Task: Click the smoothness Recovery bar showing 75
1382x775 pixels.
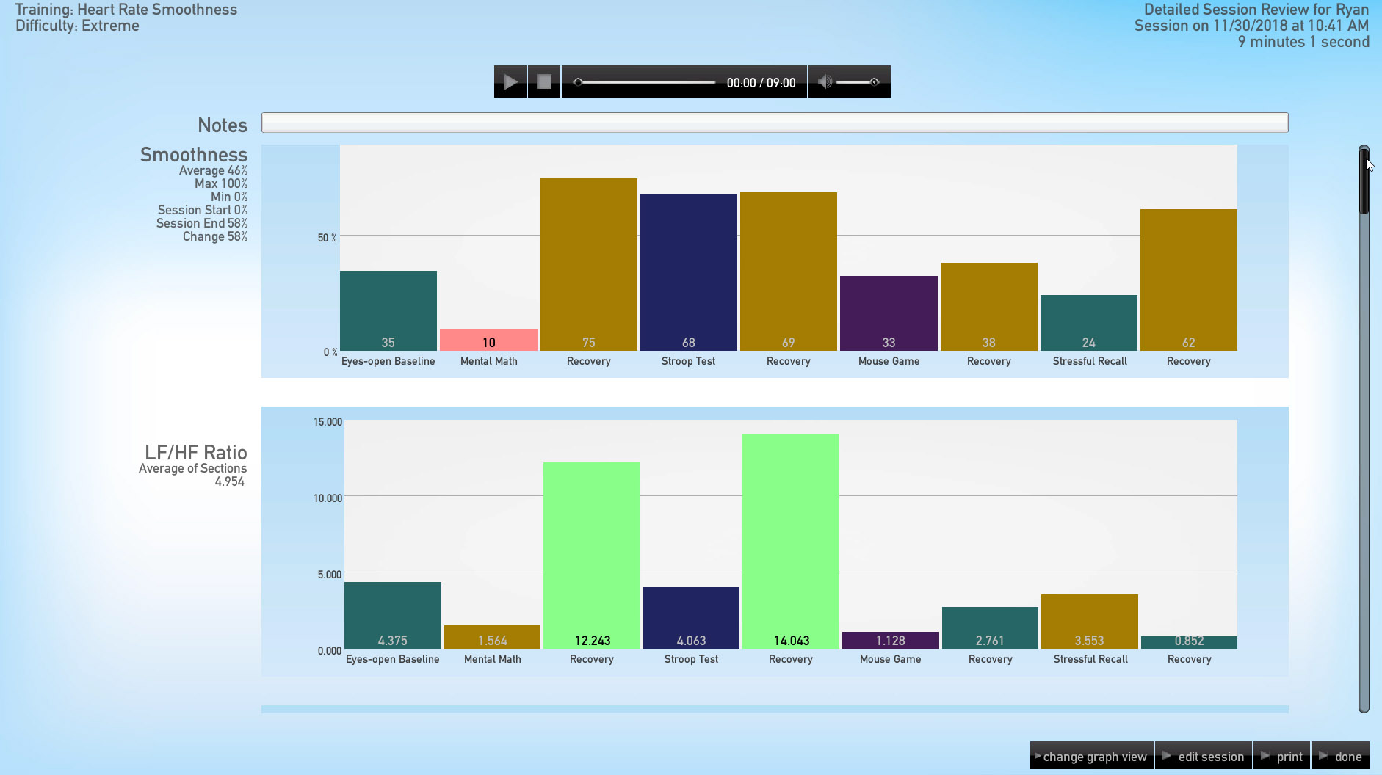Action: [588, 264]
